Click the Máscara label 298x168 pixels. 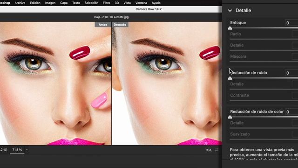coord(238,56)
